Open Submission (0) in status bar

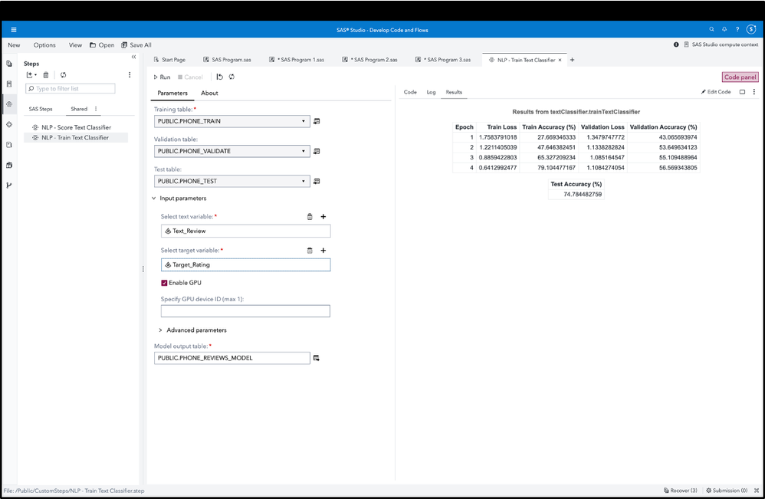click(727, 491)
